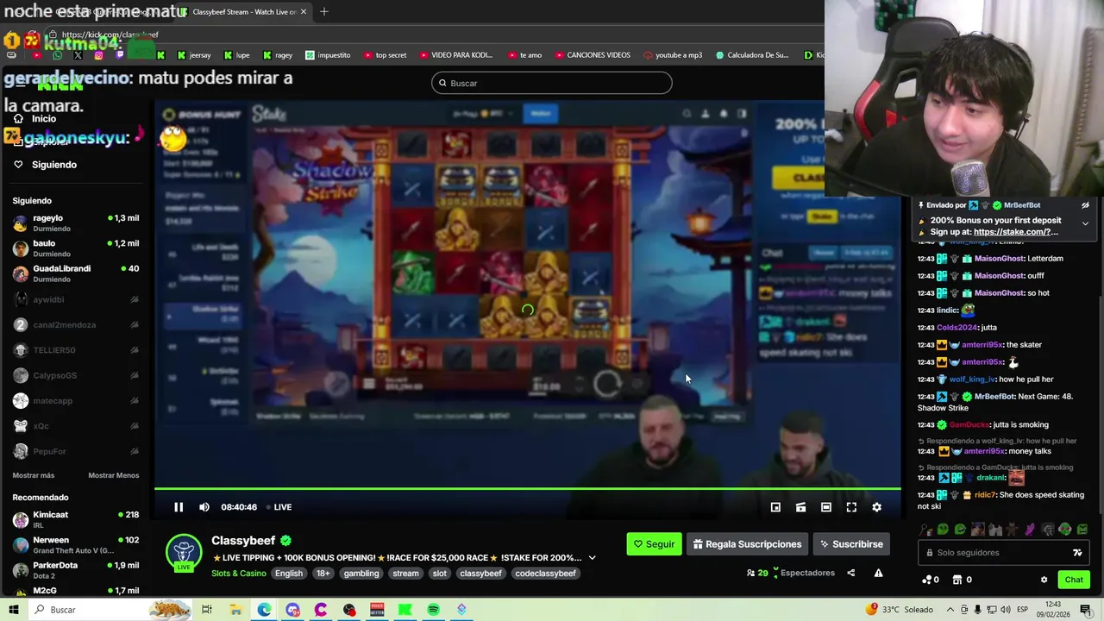Expand followed list with Mostrar más

click(x=34, y=475)
